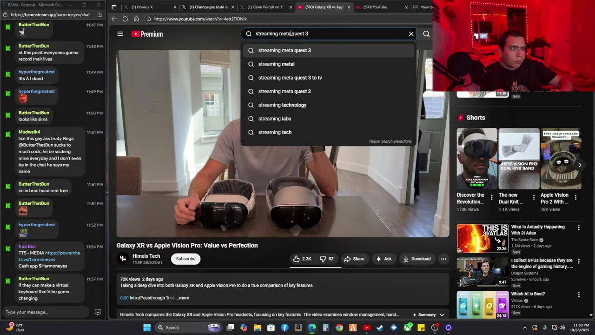Subscribe to Himels Tech channel
The height and width of the screenshot is (335, 595).
(x=185, y=259)
